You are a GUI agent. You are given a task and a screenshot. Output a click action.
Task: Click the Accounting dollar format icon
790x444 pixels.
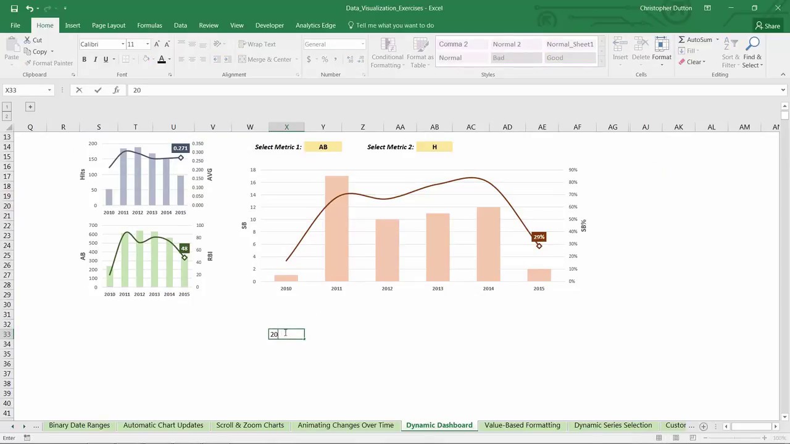pyautogui.click(x=309, y=59)
